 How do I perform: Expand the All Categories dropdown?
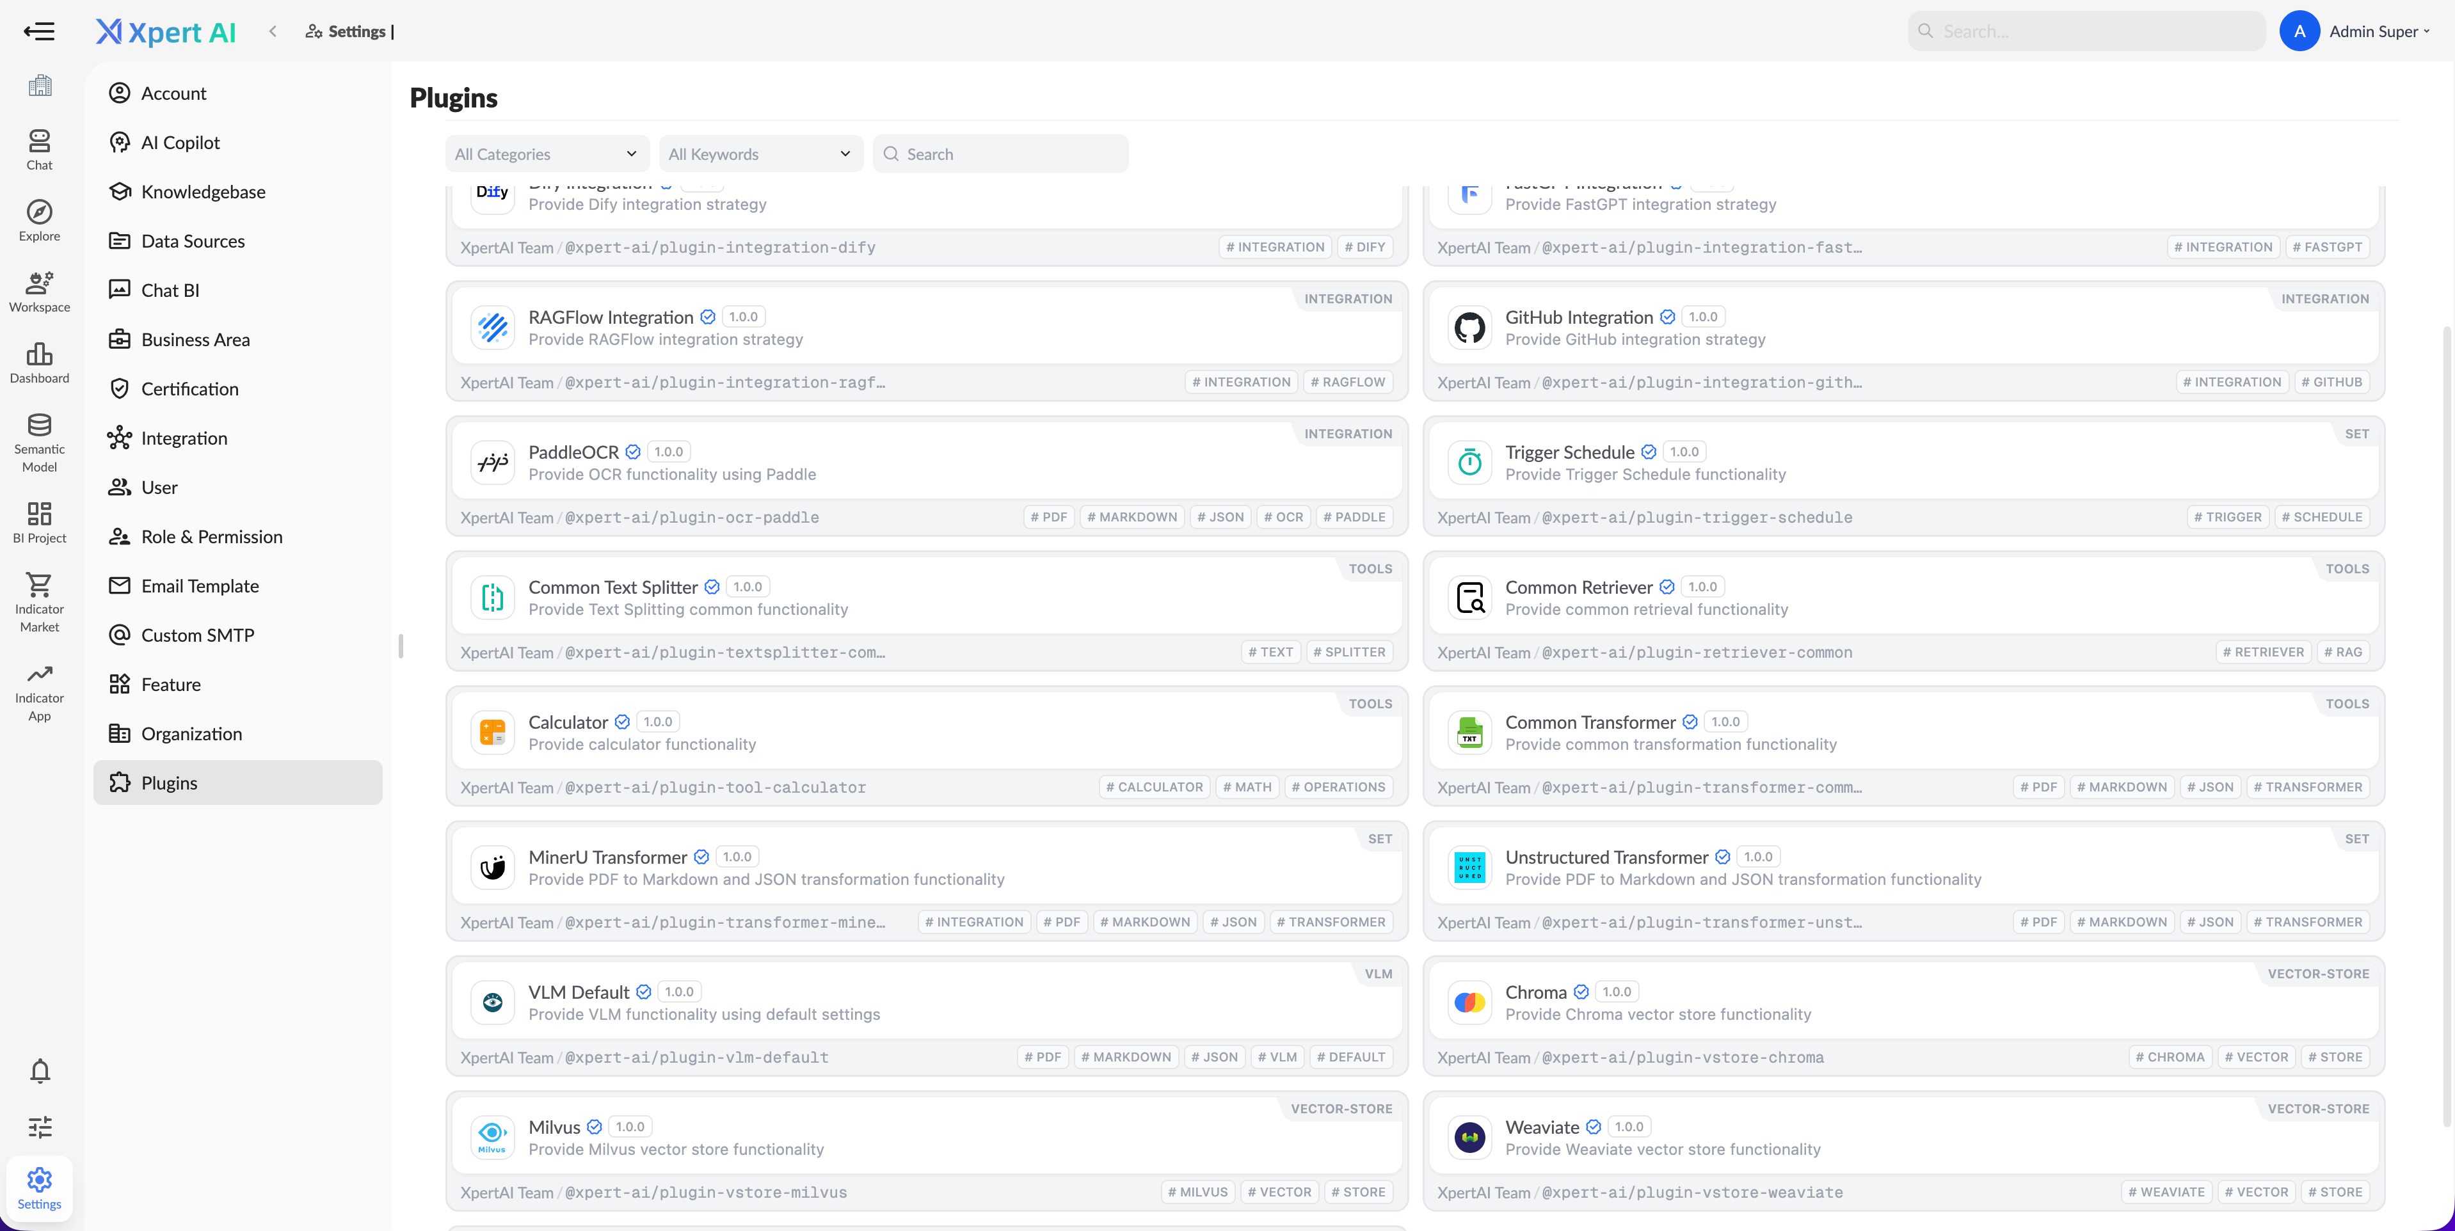click(x=546, y=154)
